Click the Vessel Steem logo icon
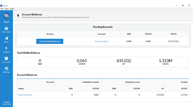The width and height of the screenshot is (193, 111). pyautogui.click(x=6, y=16)
